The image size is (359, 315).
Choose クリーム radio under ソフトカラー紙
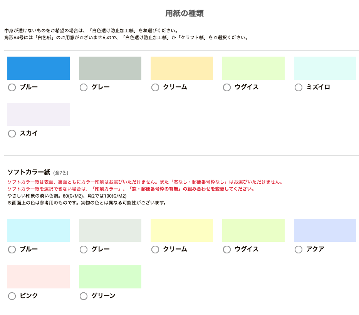pyautogui.click(x=155, y=250)
